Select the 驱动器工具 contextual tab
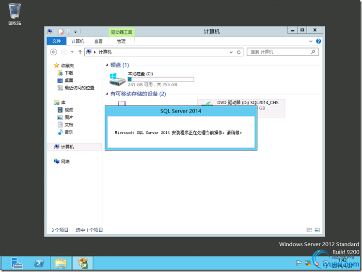This screenshot has height=272, width=362. click(122, 32)
